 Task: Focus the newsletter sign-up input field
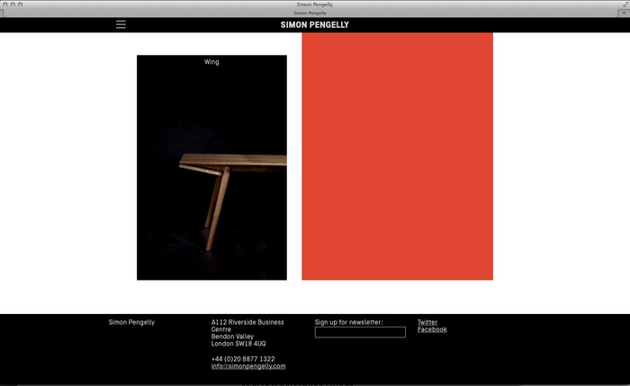360,332
